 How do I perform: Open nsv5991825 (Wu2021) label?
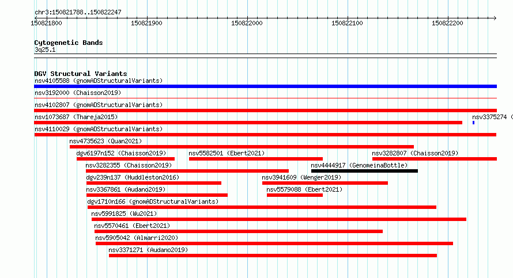[124, 214]
